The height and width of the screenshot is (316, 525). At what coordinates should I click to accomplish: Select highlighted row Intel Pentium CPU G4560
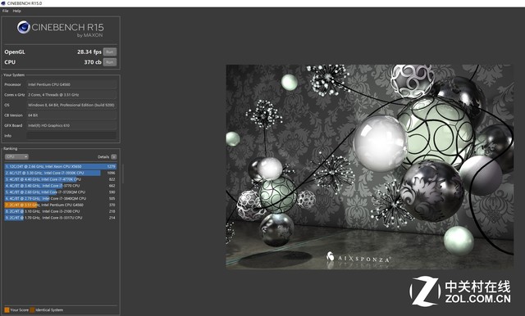coord(61,205)
